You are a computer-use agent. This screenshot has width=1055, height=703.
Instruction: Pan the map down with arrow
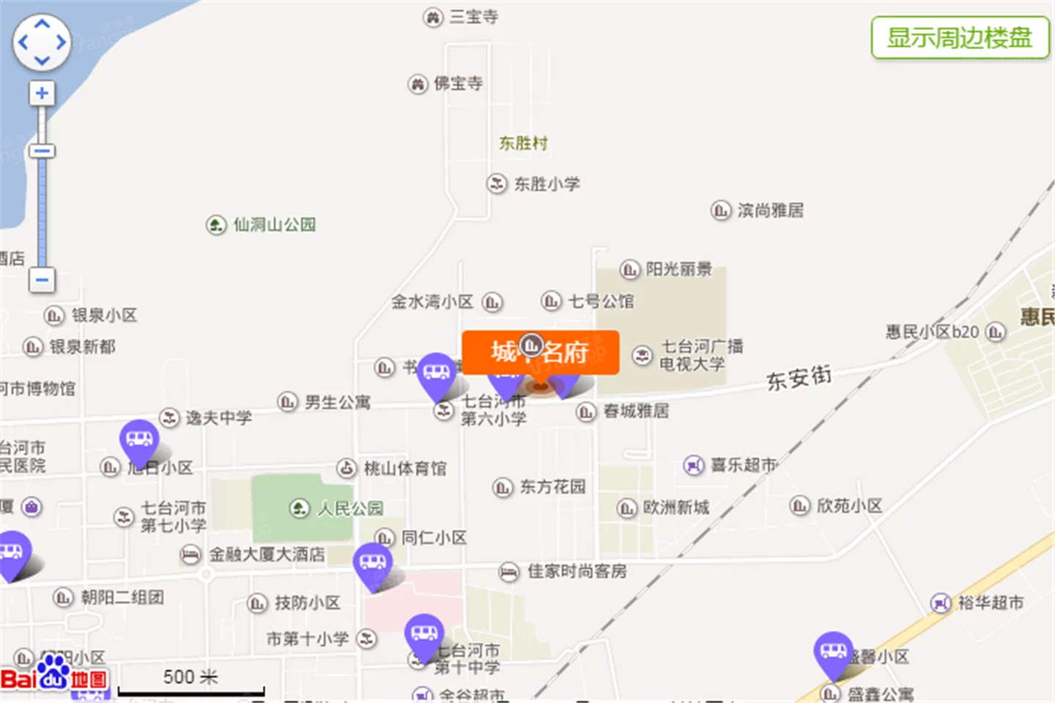click(x=42, y=61)
